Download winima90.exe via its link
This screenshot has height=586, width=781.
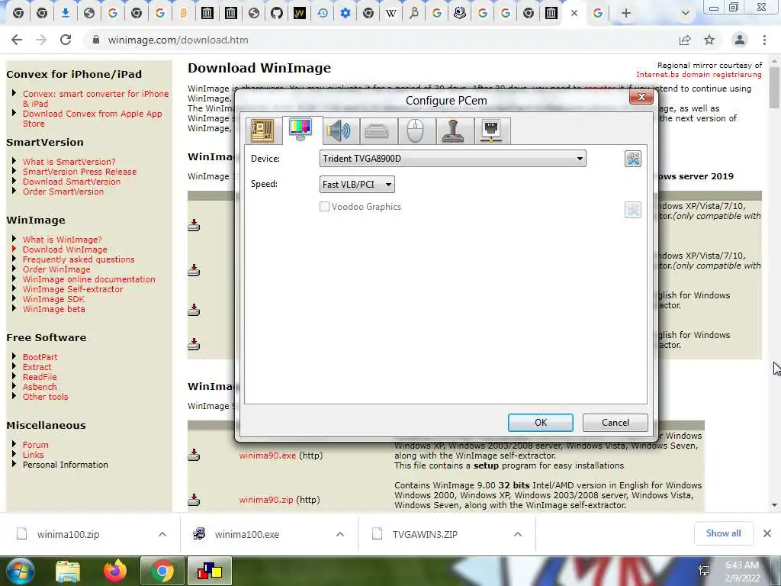tap(267, 456)
